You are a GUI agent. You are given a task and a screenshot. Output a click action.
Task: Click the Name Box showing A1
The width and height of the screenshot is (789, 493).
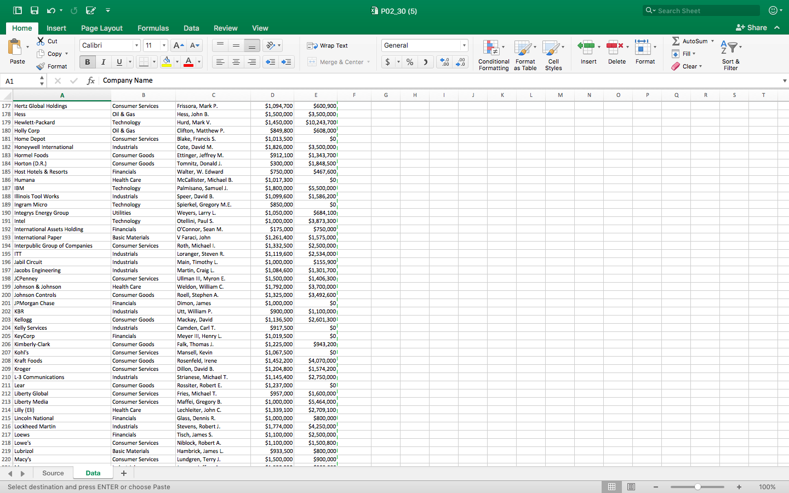pyautogui.click(x=21, y=81)
